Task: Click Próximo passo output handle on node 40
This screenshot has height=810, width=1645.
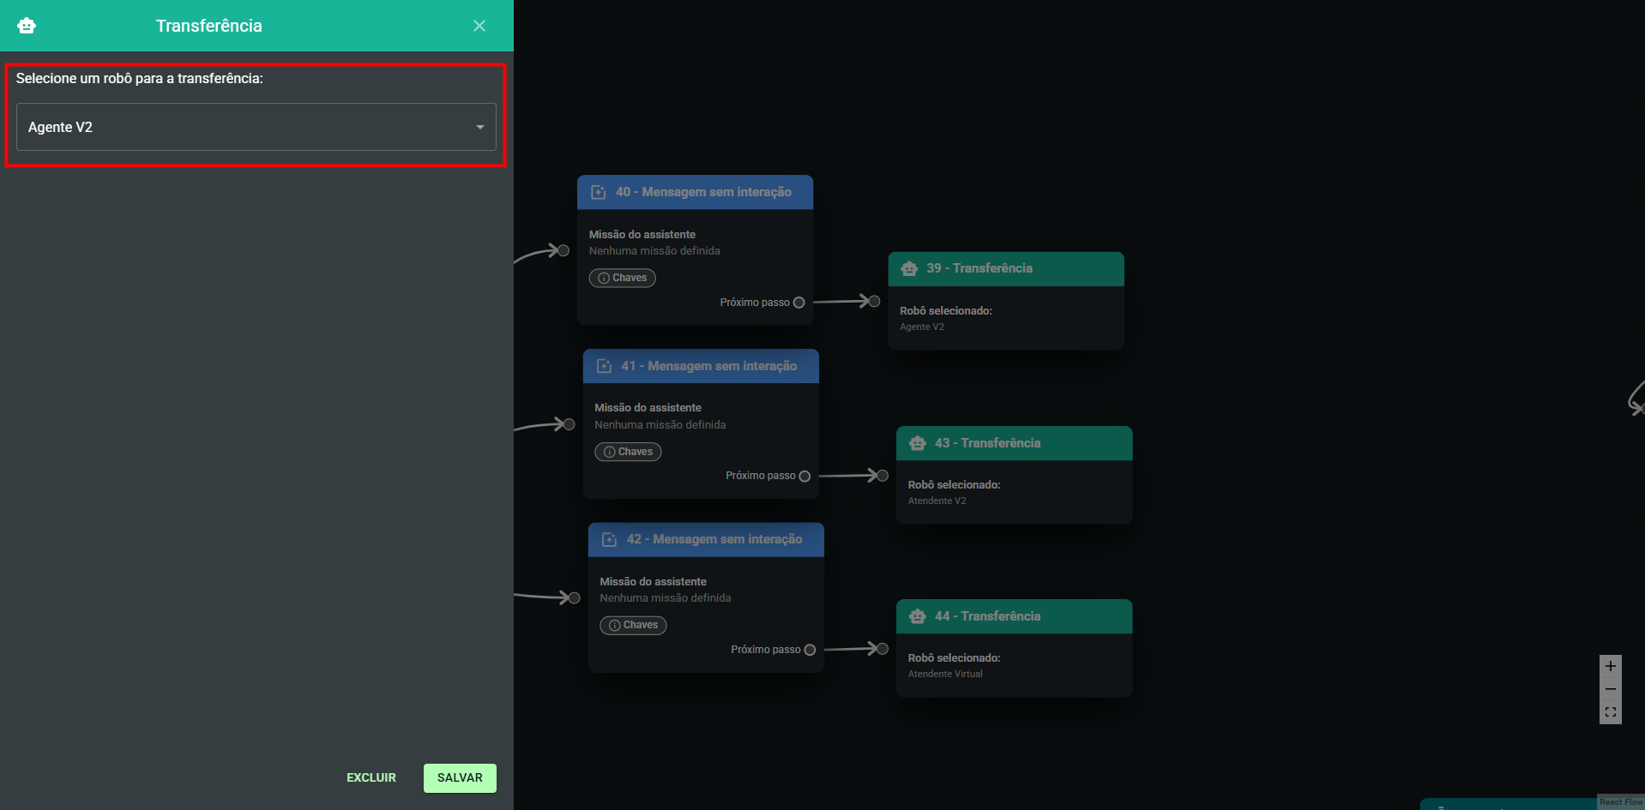Action: (799, 303)
